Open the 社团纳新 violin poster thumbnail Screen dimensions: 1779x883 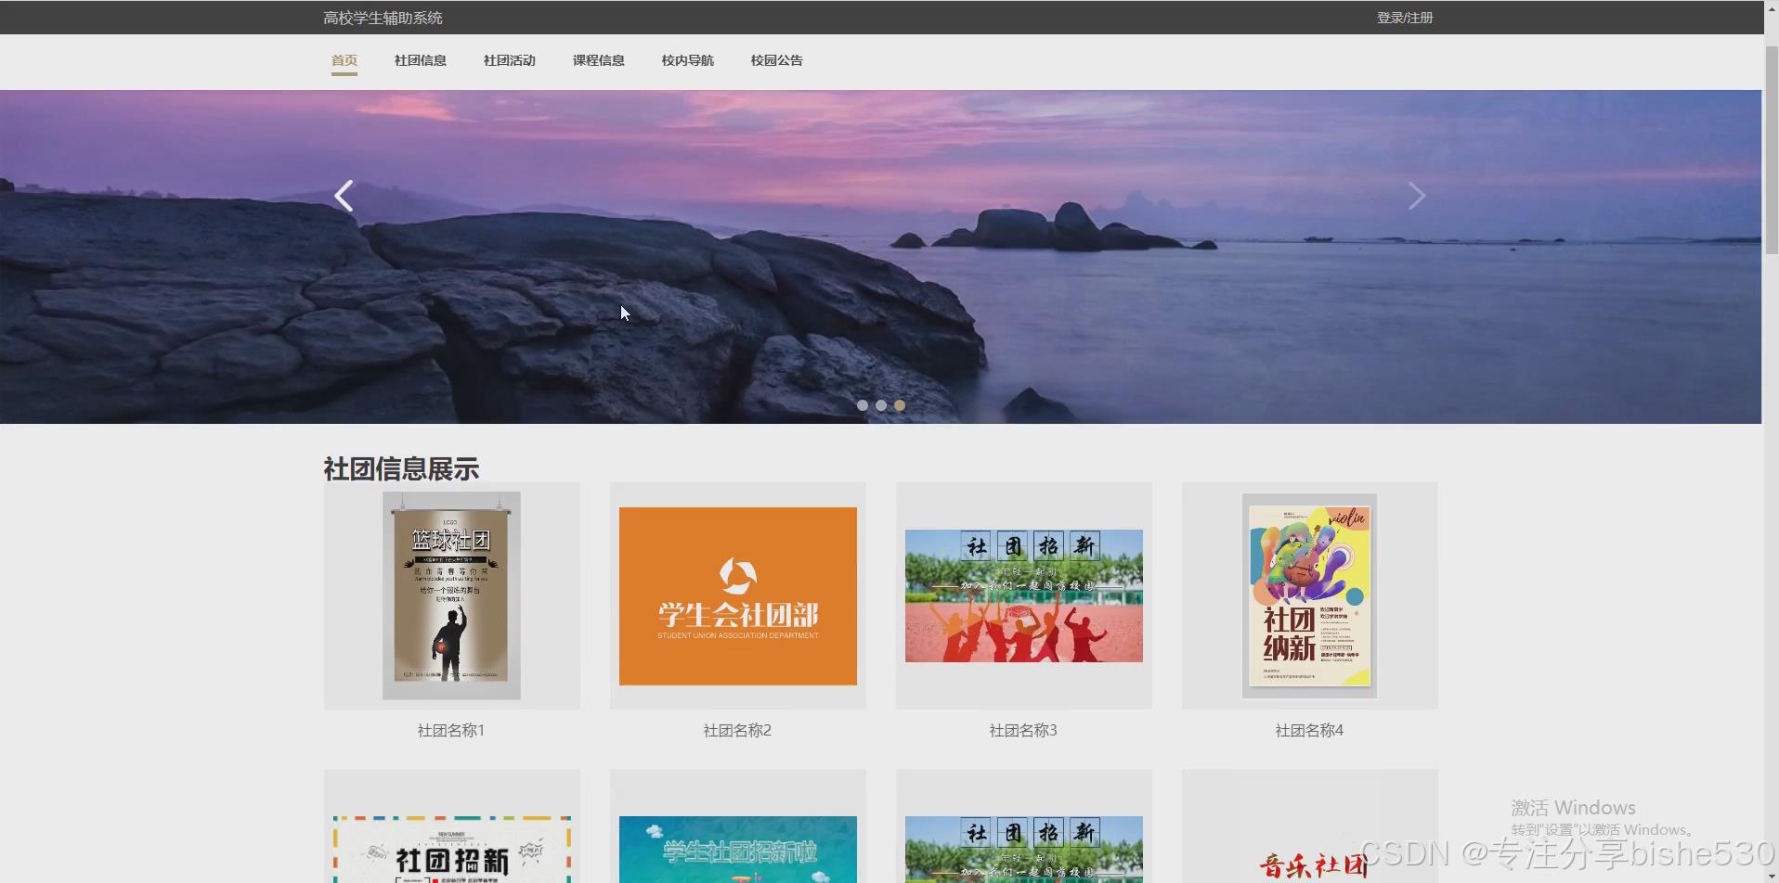pyautogui.click(x=1310, y=595)
